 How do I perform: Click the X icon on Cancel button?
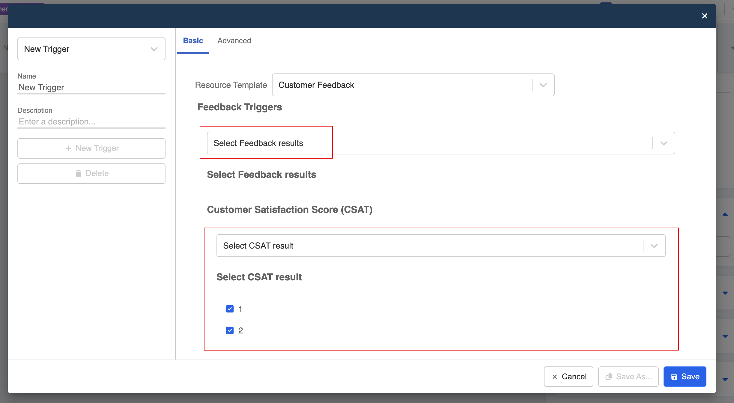click(x=555, y=377)
